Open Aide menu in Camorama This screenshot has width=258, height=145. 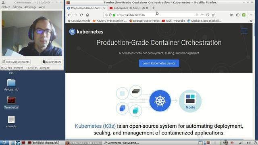point(42,7)
